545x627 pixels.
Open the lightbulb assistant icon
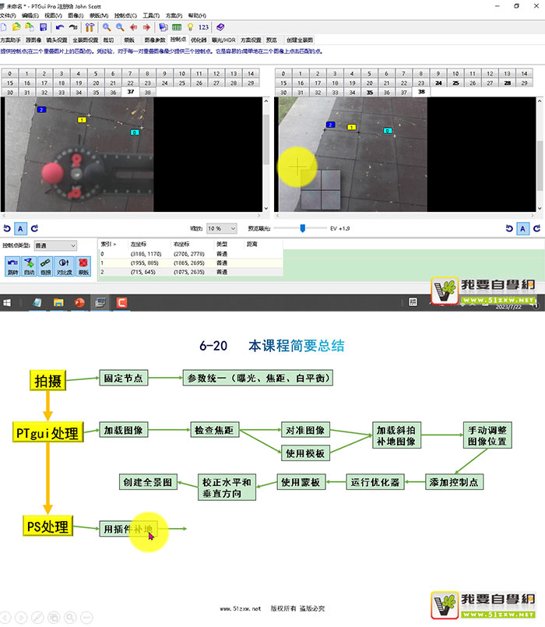[190, 27]
